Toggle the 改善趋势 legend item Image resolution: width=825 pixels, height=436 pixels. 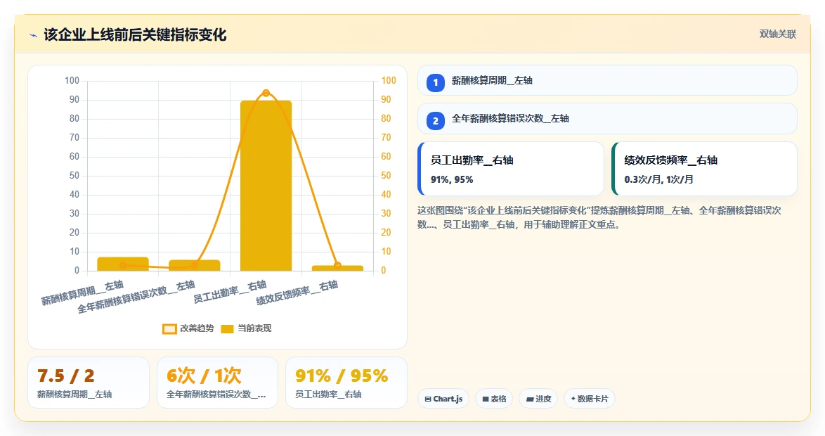(188, 328)
